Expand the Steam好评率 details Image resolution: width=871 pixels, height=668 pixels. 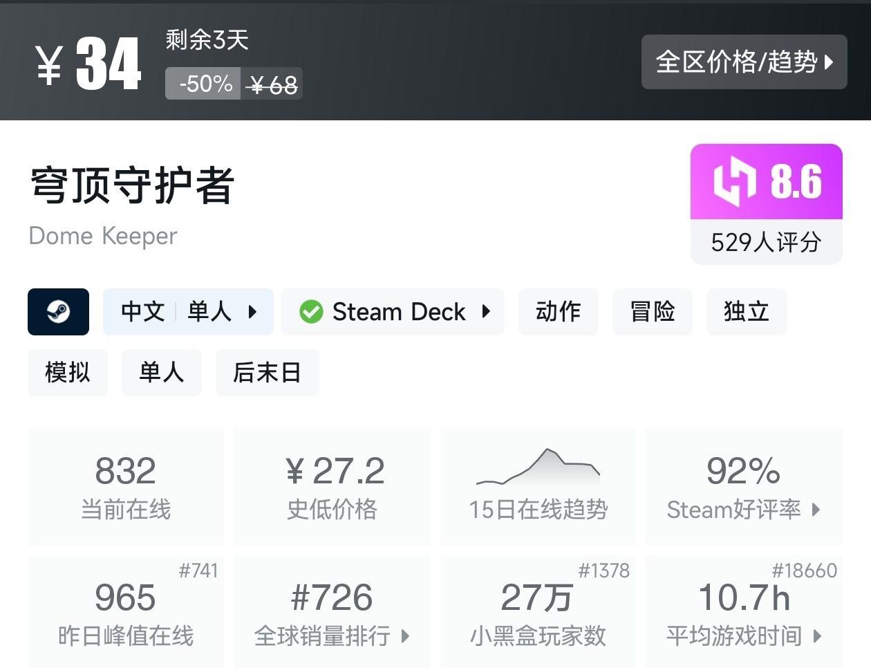click(x=743, y=510)
